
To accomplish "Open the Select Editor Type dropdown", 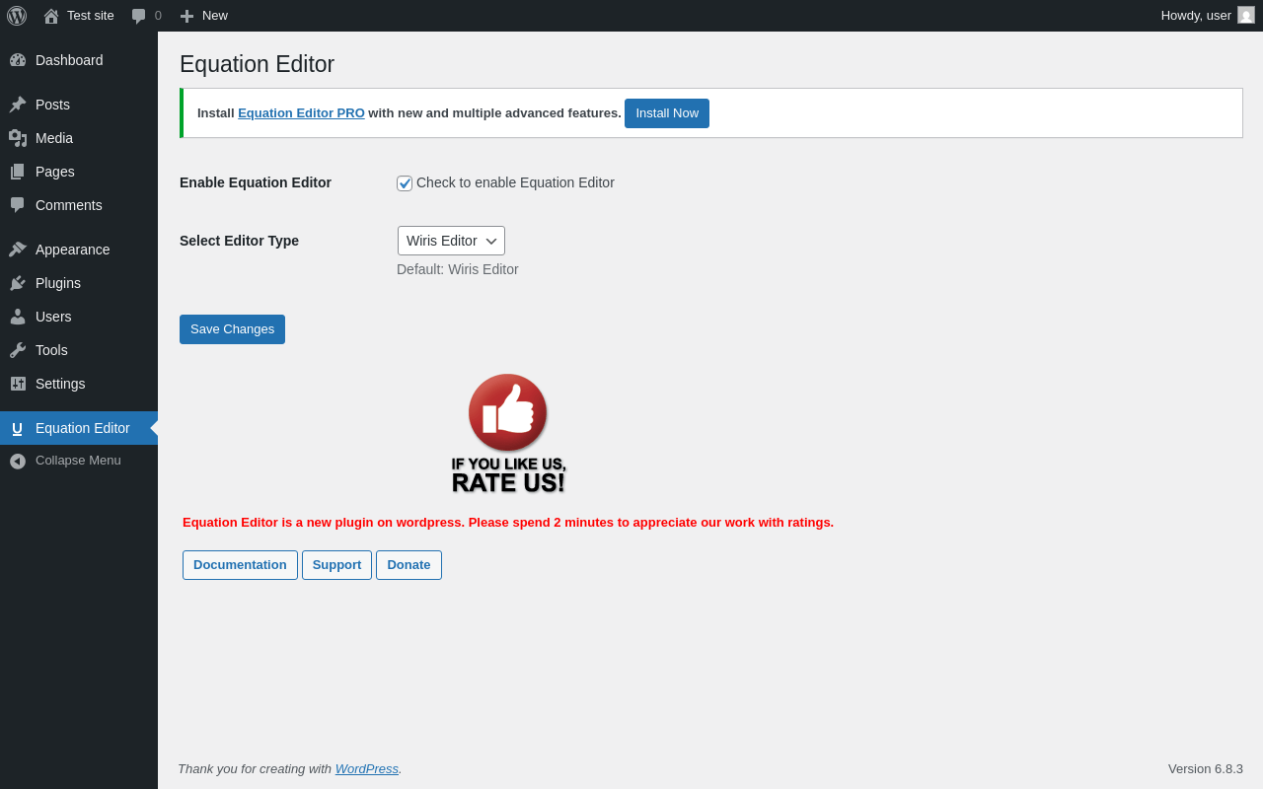I will [451, 241].
